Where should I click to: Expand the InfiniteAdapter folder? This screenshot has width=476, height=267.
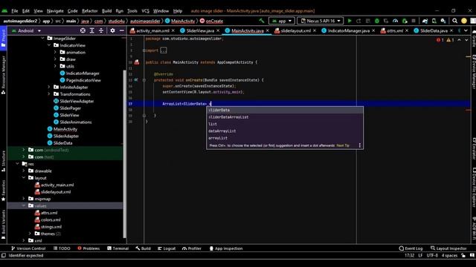pos(49,87)
